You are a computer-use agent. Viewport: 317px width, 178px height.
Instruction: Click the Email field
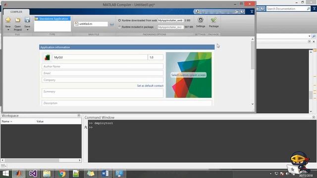(x=103, y=73)
